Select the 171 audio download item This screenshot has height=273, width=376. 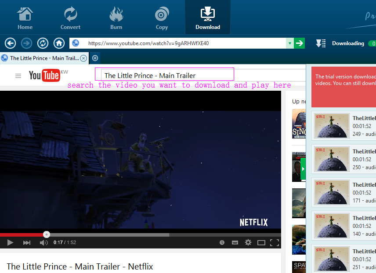tap(343, 192)
